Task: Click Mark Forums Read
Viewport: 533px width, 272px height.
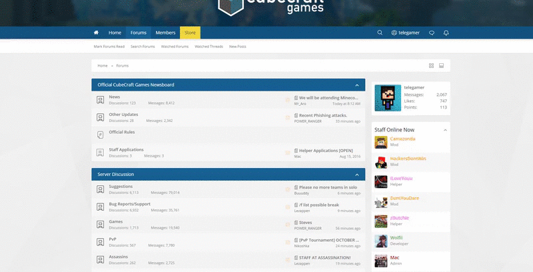Action: tap(109, 47)
